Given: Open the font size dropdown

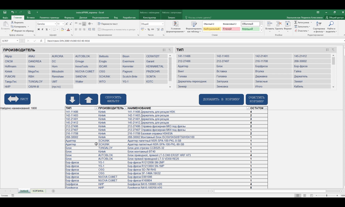Looking at the screenshot, I should [63, 24].
